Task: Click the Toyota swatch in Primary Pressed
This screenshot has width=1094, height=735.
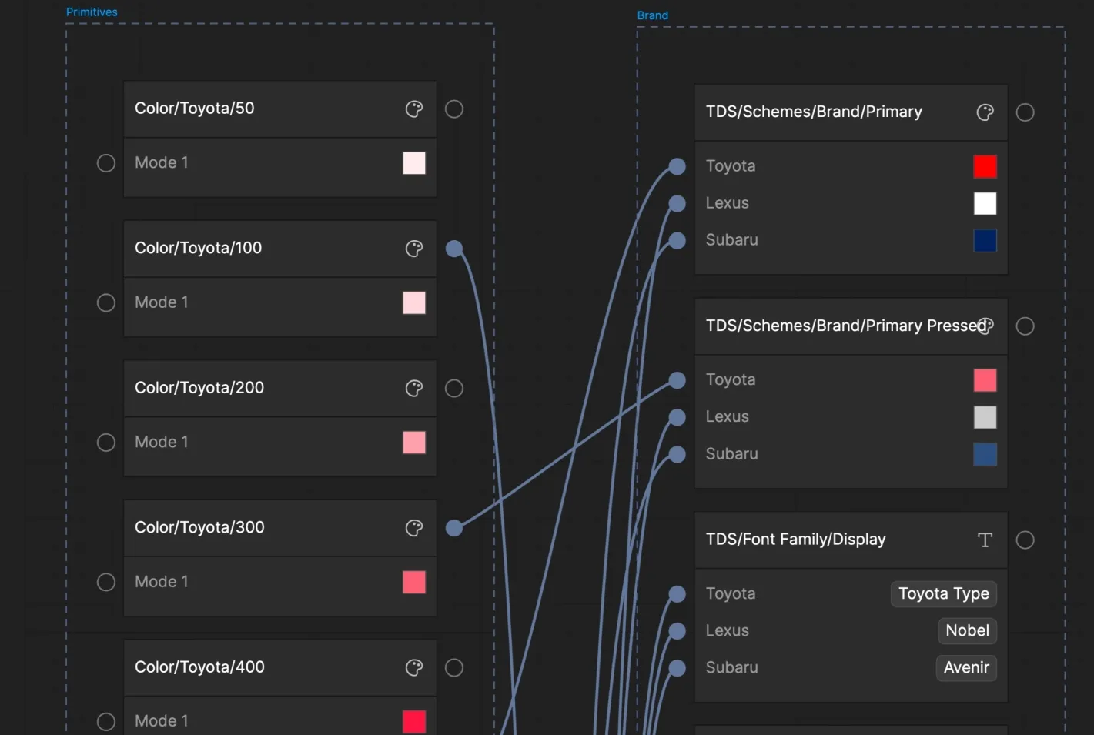Action: click(985, 380)
